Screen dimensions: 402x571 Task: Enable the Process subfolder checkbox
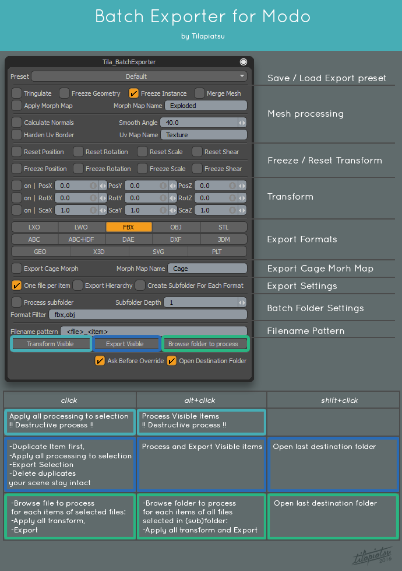(16, 302)
